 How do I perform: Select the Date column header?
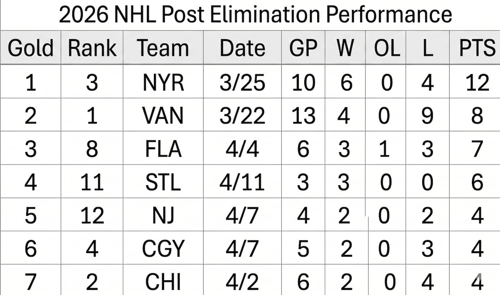coord(242,48)
